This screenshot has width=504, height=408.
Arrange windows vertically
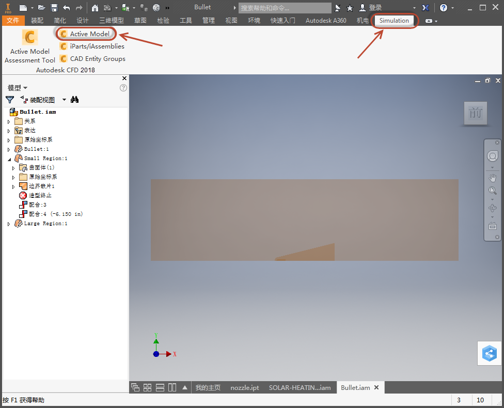pyautogui.click(x=172, y=388)
